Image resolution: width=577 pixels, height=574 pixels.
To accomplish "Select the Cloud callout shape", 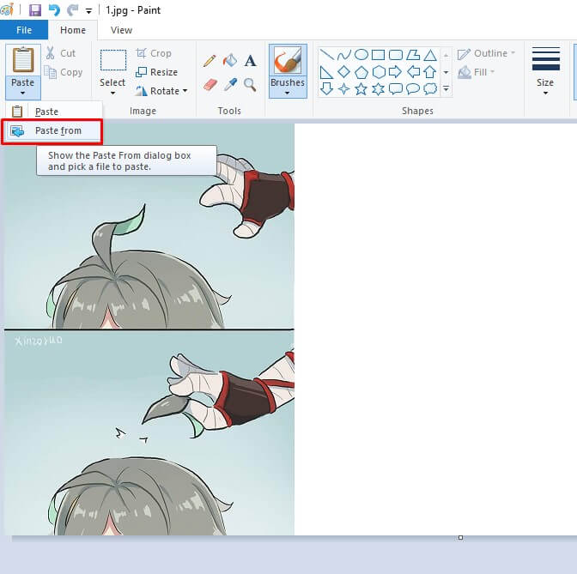I will click(430, 88).
